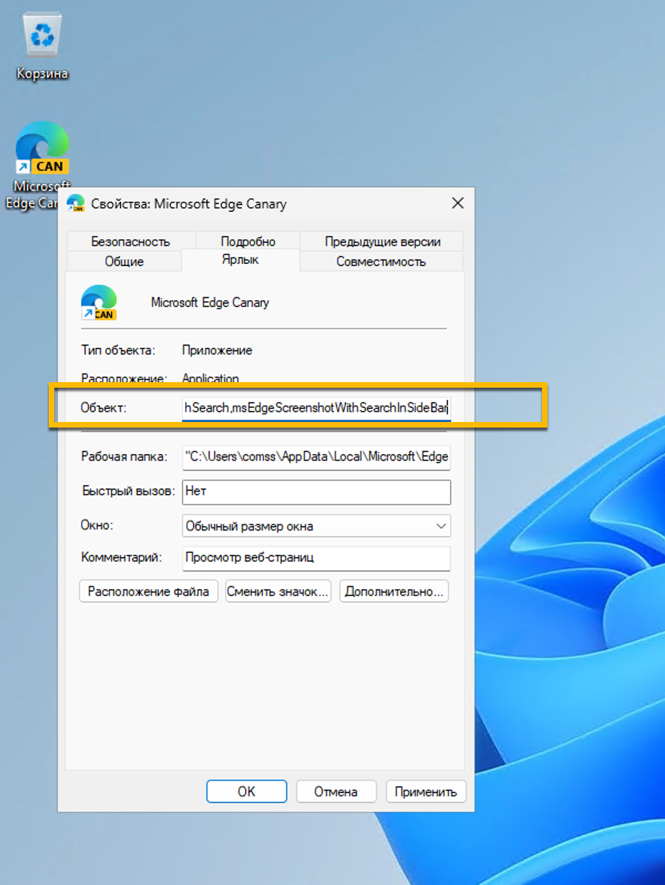Viewport: 665px width, 885px height.
Task: Switch to the Общие tab
Action: (x=124, y=261)
